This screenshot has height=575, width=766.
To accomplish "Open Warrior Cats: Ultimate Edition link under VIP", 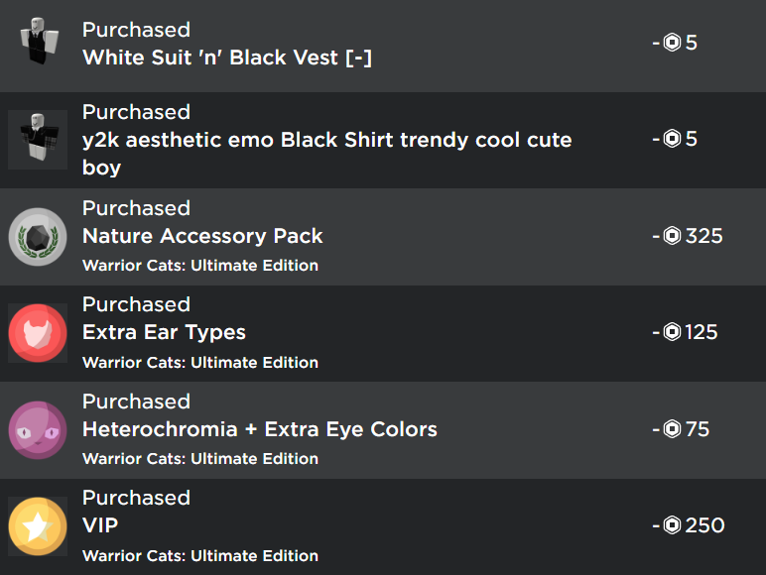I will point(200,555).
